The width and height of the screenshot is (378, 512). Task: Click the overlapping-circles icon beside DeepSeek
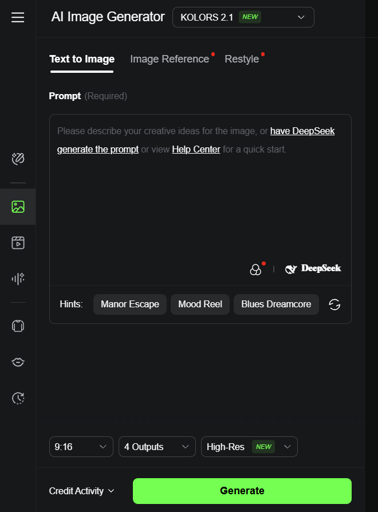click(x=255, y=269)
